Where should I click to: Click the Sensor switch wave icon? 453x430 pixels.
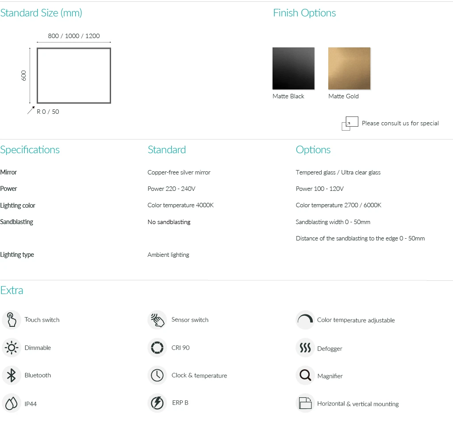pos(157,320)
